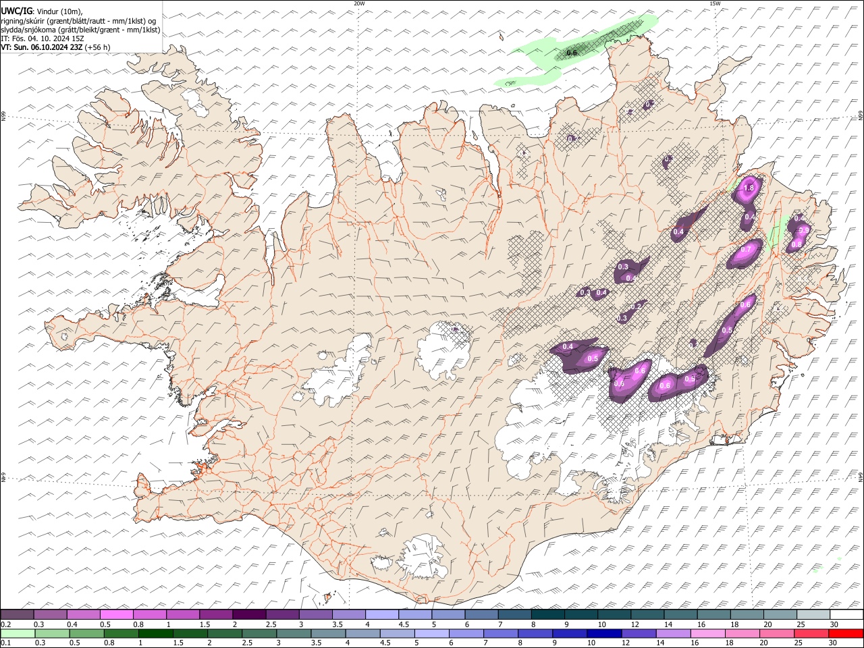The image size is (864, 648).
Task: Pick the orchid swatch between 0.4 and 0.5
Action: coord(83,615)
